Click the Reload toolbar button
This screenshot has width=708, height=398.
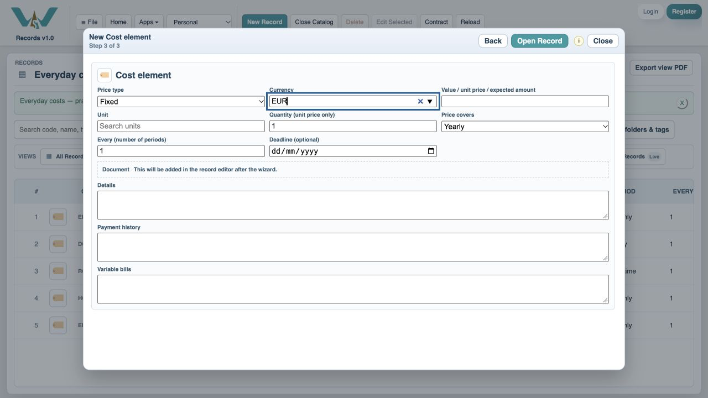[x=470, y=22]
